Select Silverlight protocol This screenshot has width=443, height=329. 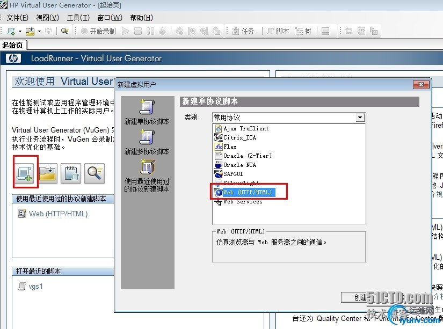[x=237, y=182]
